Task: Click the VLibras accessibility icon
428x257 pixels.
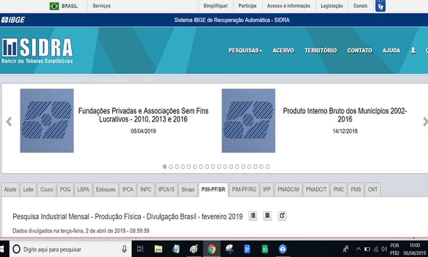Action: 380,6
